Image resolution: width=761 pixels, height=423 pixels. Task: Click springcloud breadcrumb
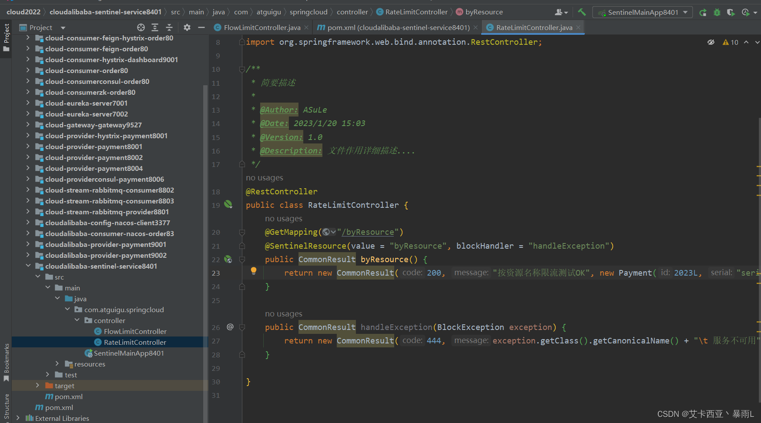[308, 12]
